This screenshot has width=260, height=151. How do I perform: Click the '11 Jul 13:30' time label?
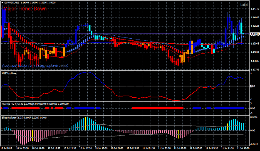point(243,148)
